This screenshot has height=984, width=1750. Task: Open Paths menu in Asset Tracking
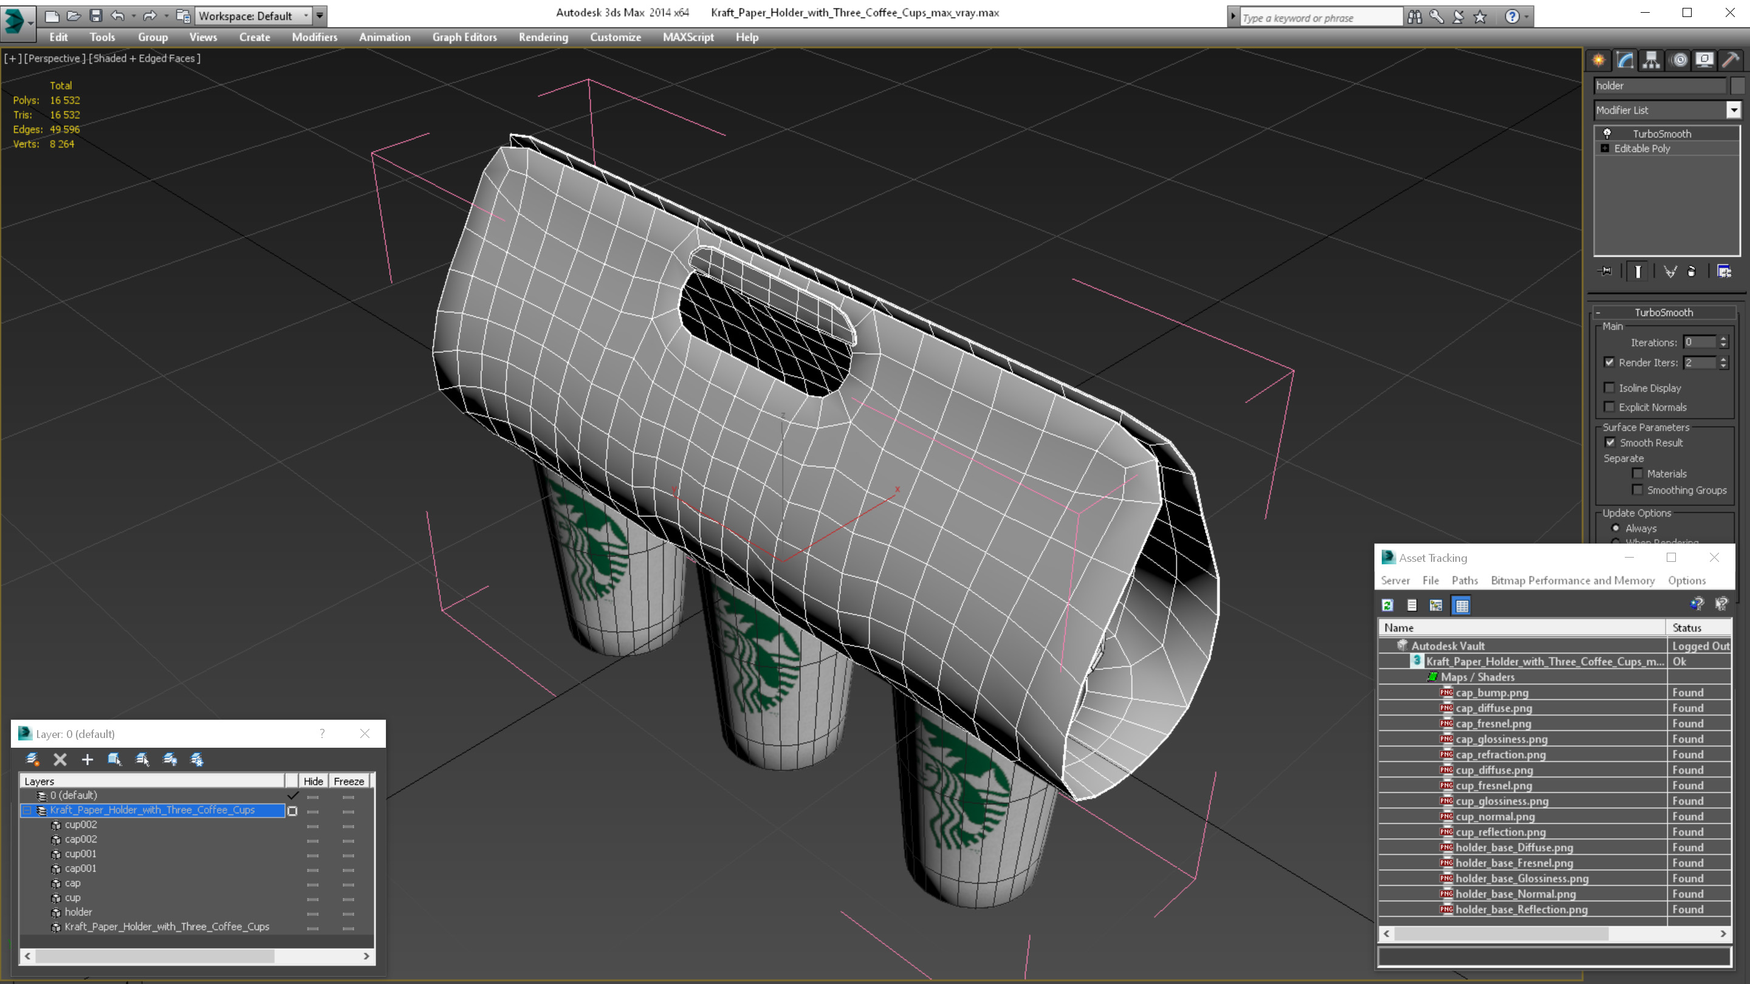pos(1464,581)
